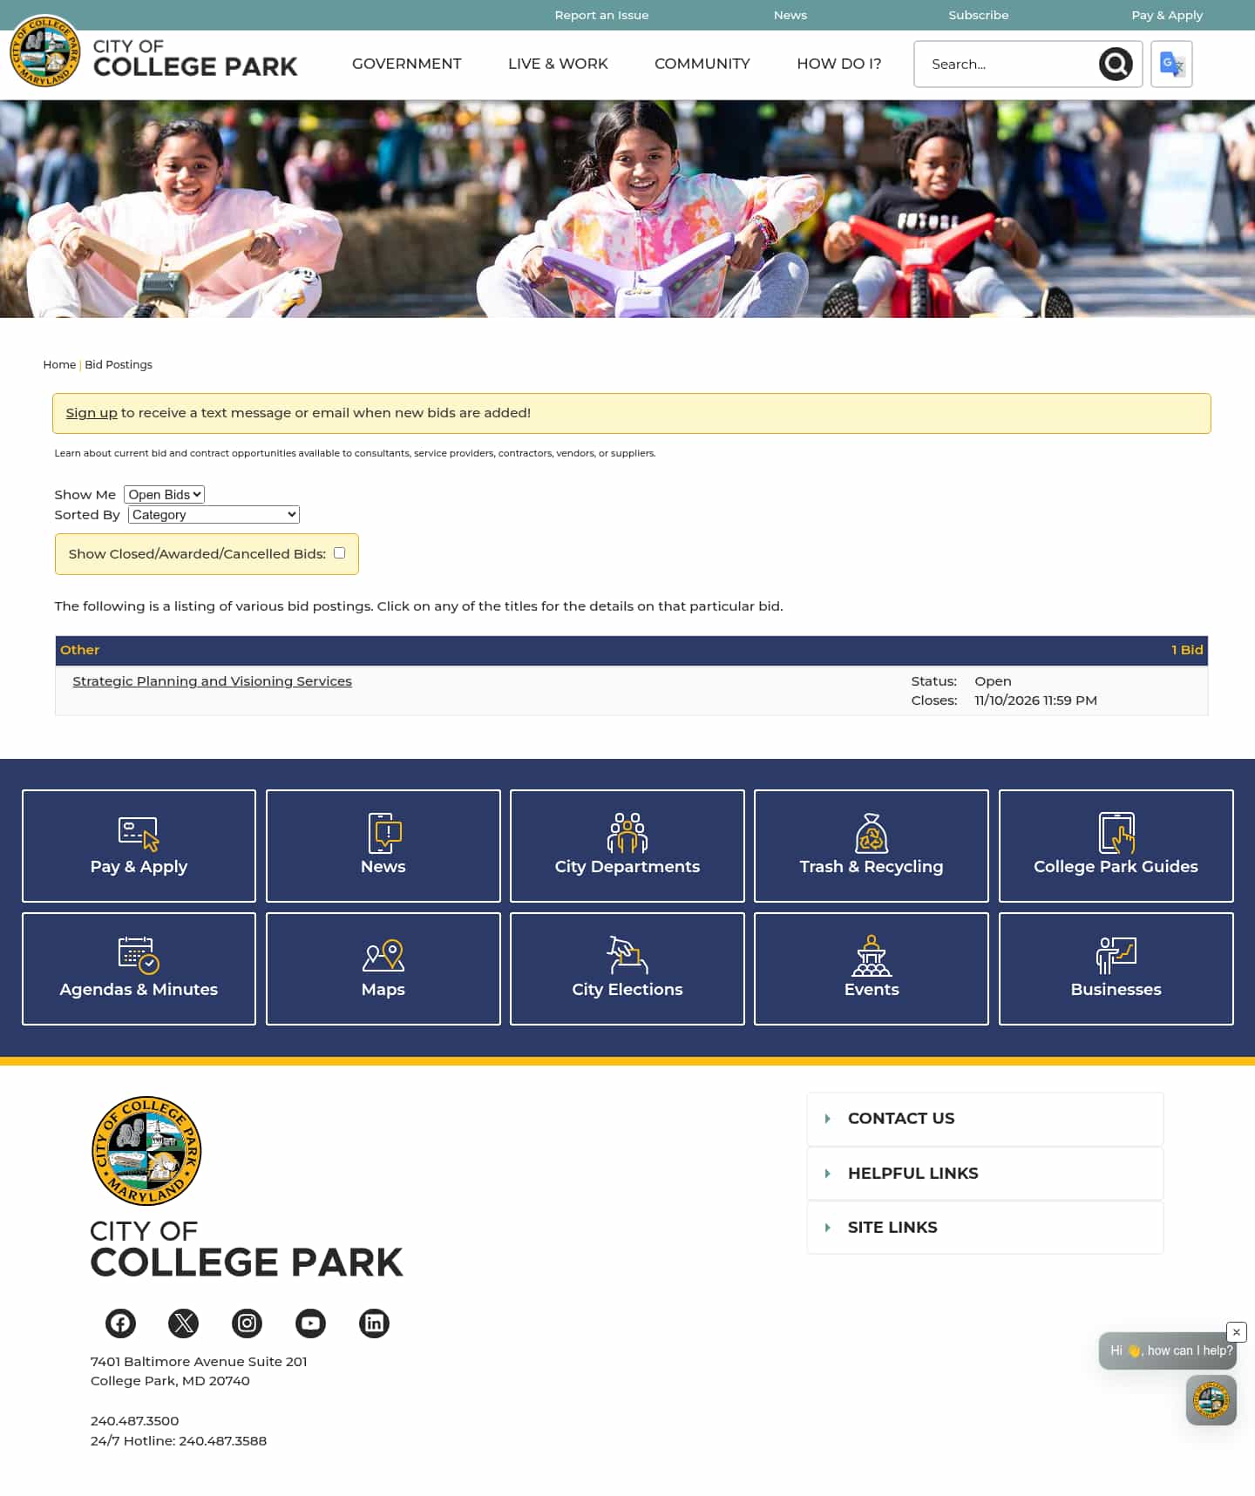Open the Trash & Recycling tile
Screen dimensions: 1255x1496
click(872, 845)
